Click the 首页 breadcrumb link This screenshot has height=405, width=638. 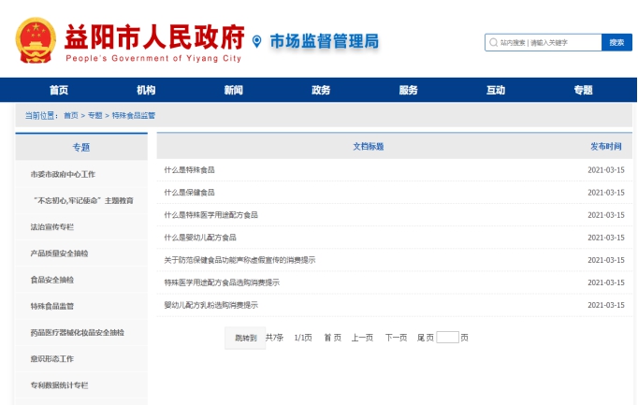click(x=71, y=115)
